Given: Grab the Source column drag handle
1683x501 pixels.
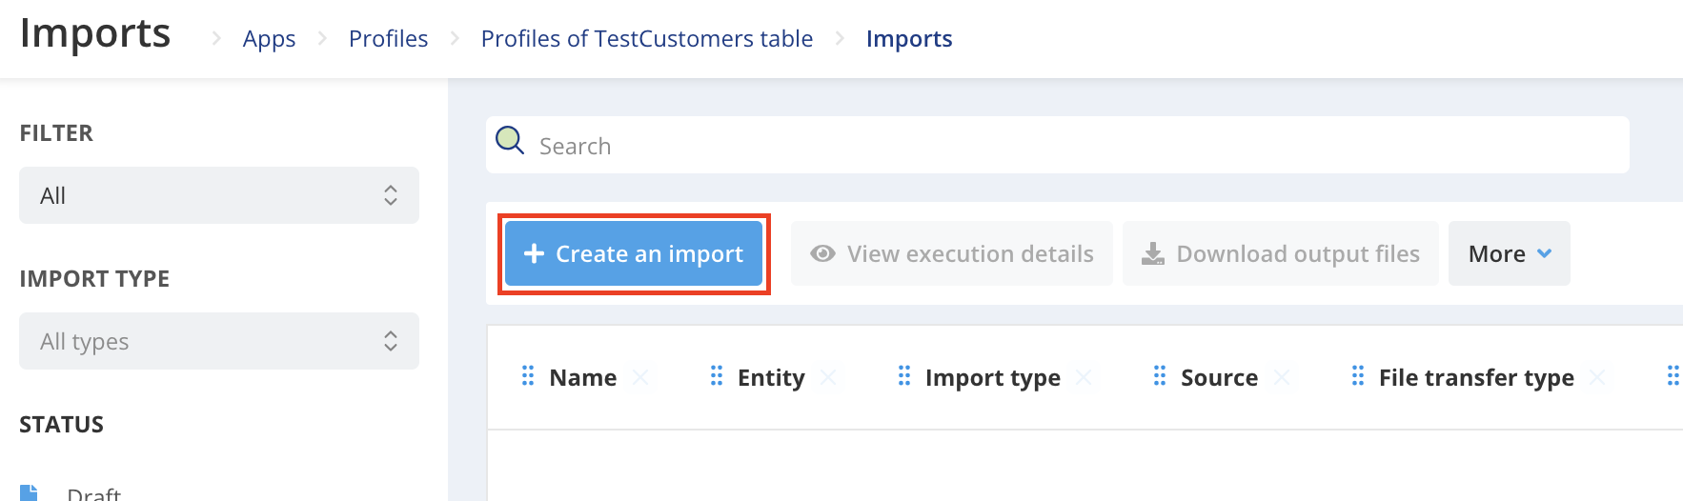Looking at the screenshot, I should click(x=1160, y=376).
